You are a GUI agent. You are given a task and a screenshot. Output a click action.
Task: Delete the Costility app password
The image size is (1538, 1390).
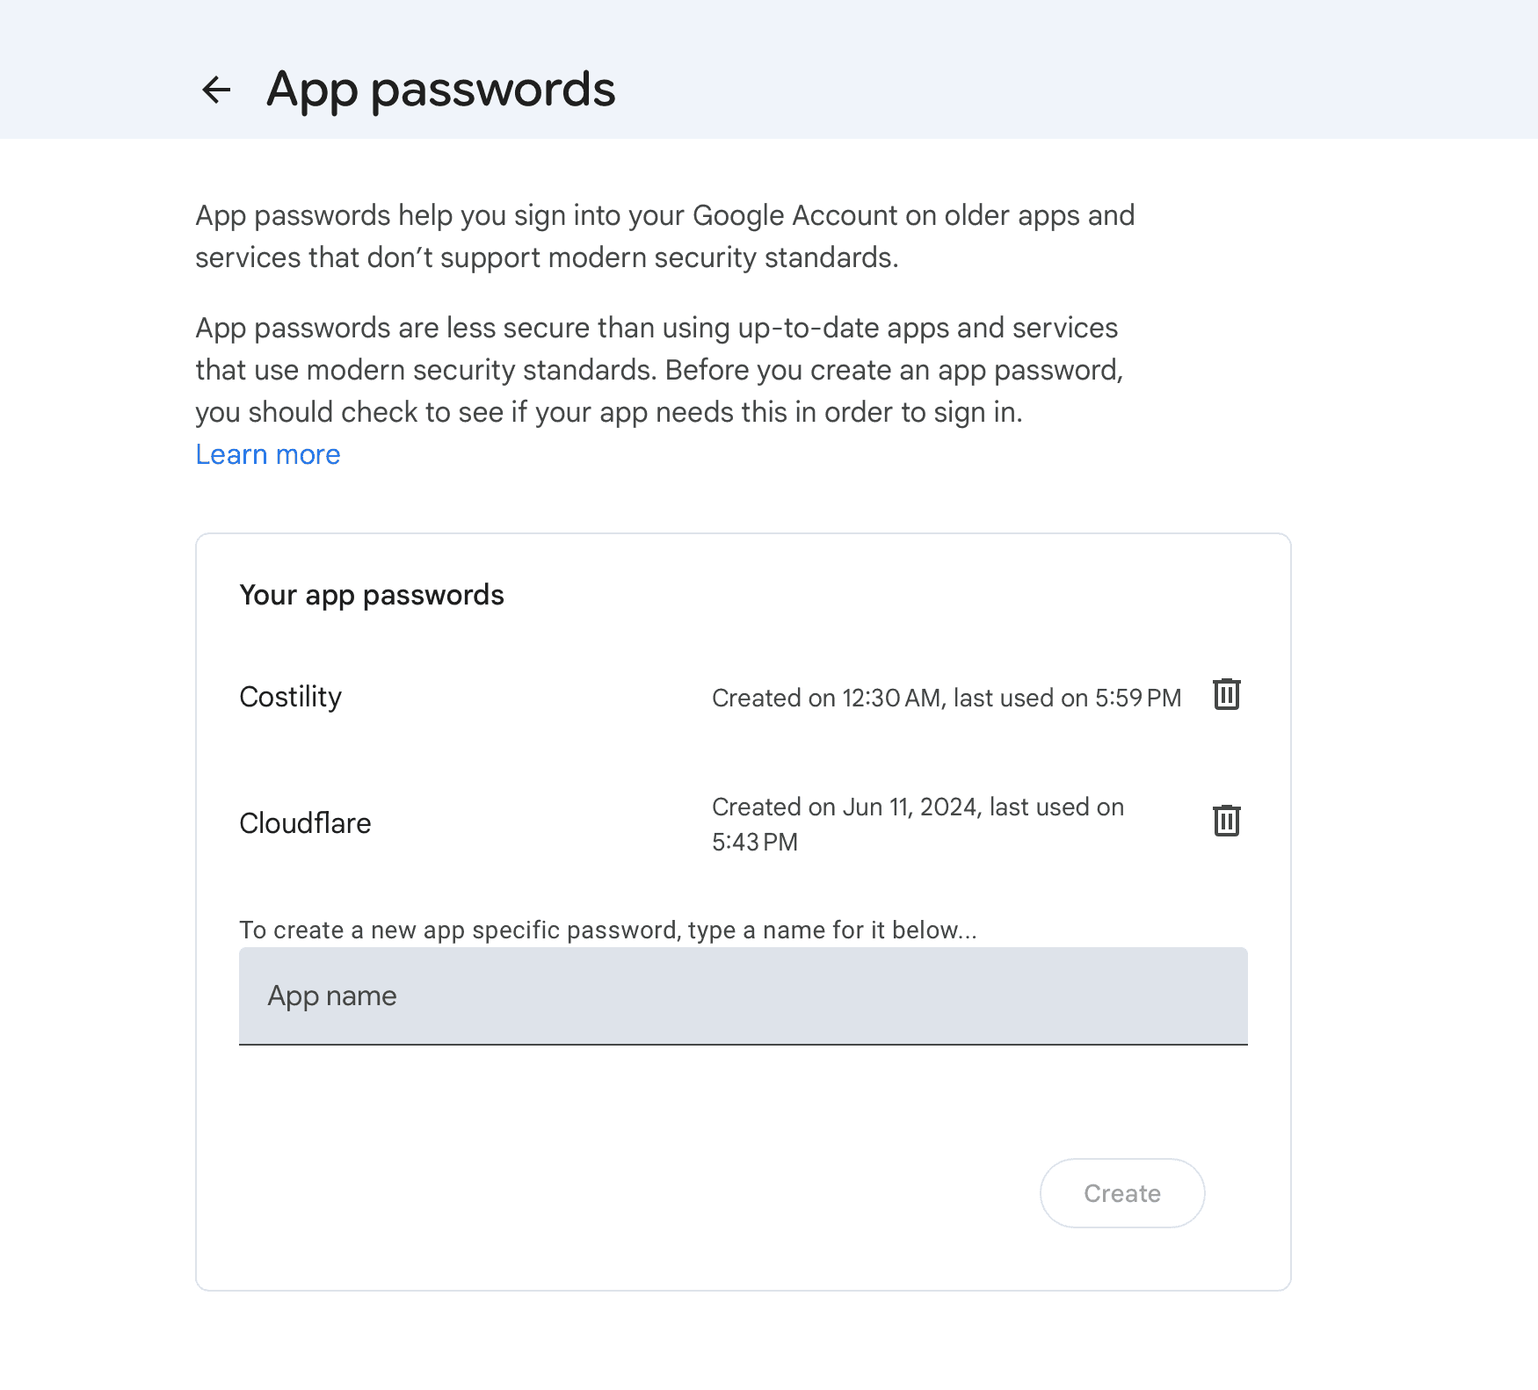point(1226,695)
